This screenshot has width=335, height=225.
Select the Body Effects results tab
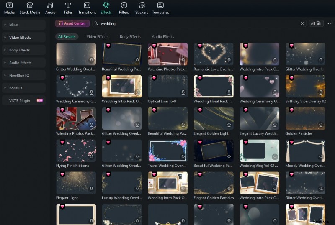click(130, 37)
